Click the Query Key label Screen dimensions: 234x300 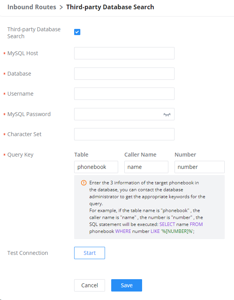tap(20, 155)
